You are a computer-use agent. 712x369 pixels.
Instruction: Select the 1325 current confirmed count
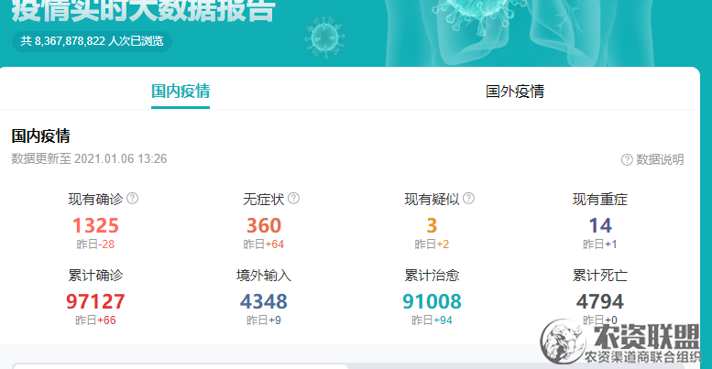tap(95, 225)
